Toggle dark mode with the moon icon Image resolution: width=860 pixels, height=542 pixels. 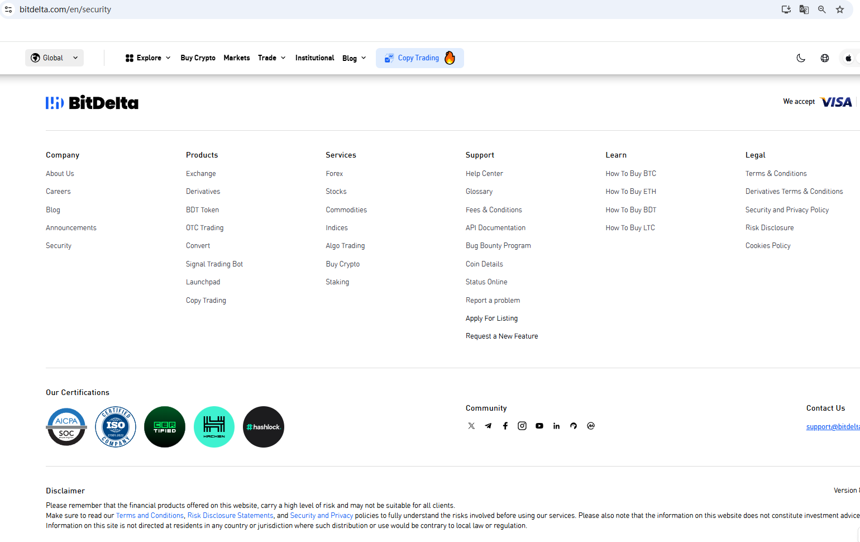[801, 58]
